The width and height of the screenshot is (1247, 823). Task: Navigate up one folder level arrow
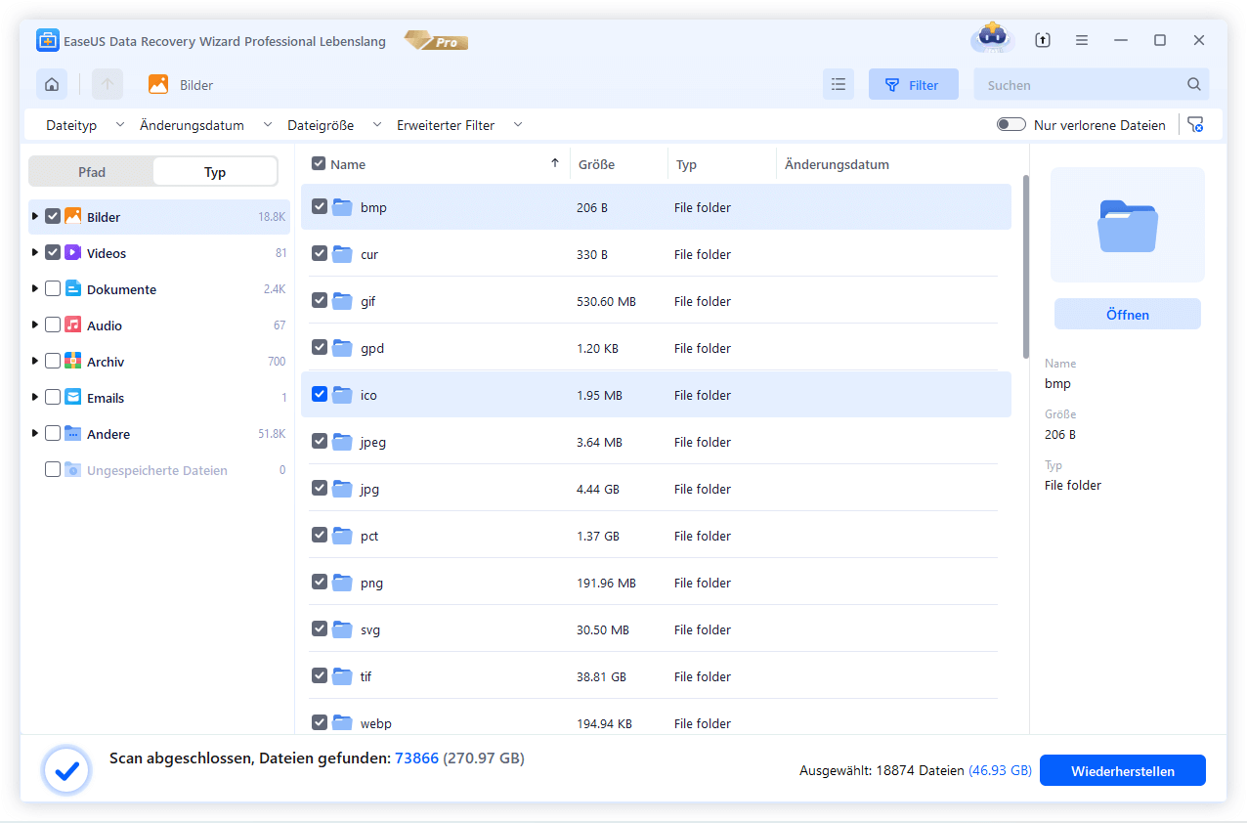pyautogui.click(x=107, y=85)
